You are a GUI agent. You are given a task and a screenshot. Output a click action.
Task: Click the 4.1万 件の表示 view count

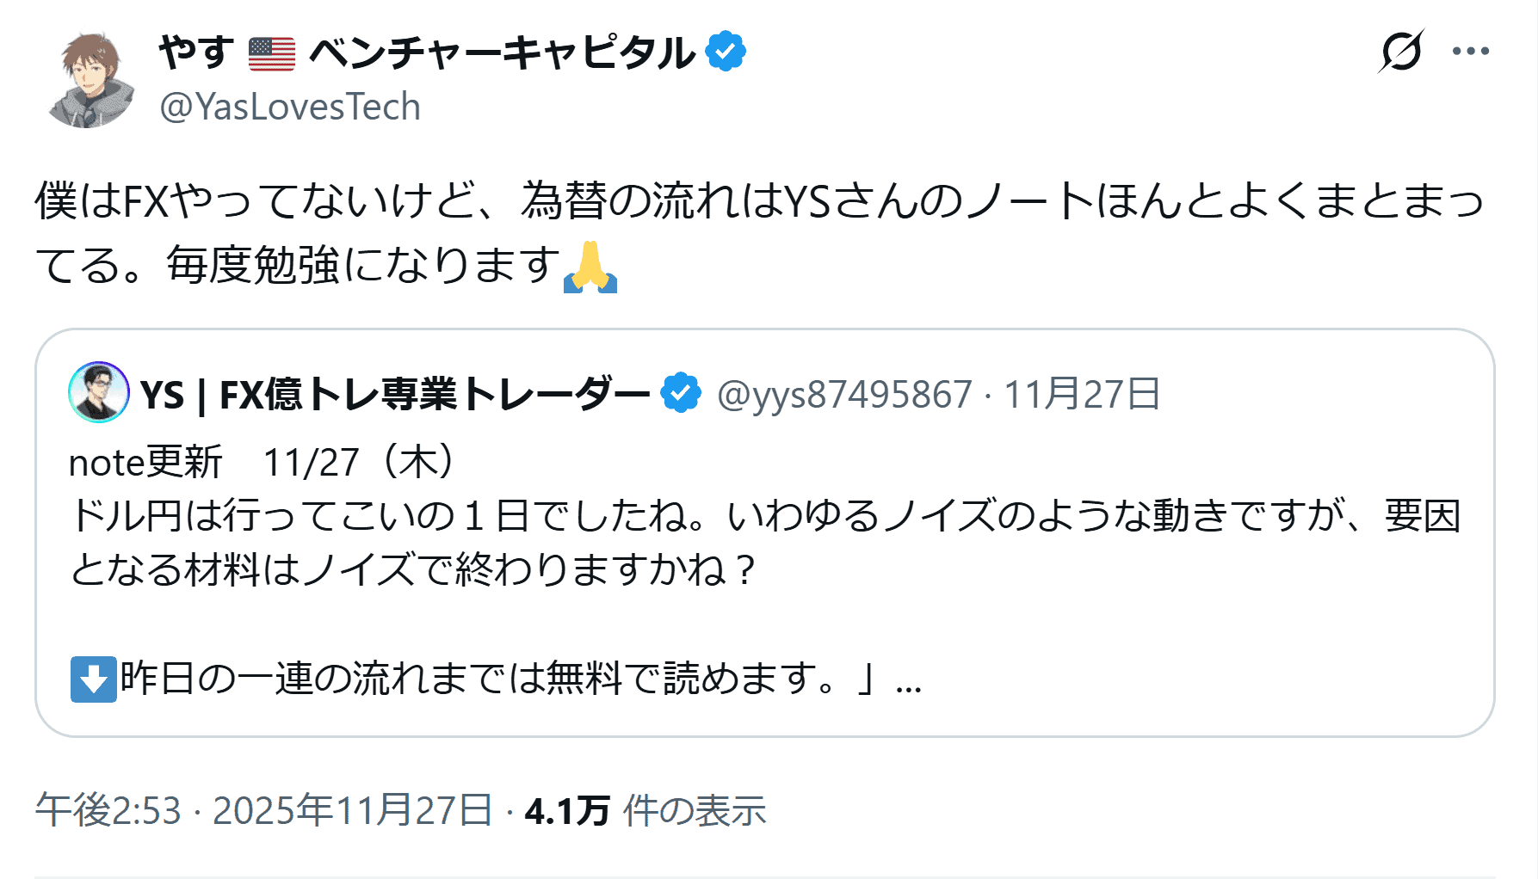click(645, 810)
